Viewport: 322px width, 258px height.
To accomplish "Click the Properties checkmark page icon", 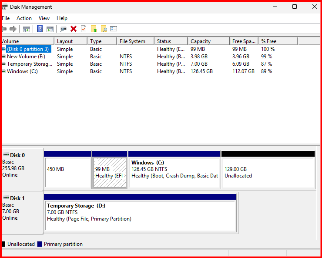I will 84,29.
